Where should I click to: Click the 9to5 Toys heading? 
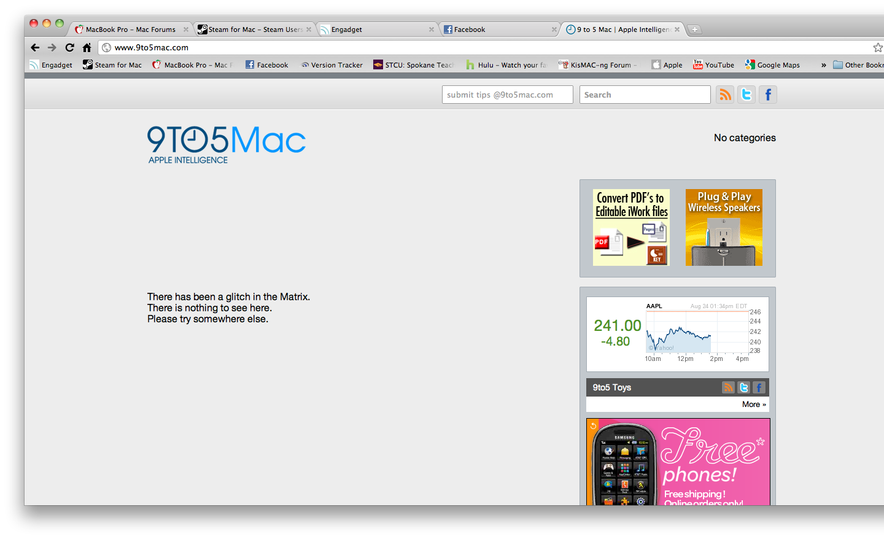[x=612, y=387]
